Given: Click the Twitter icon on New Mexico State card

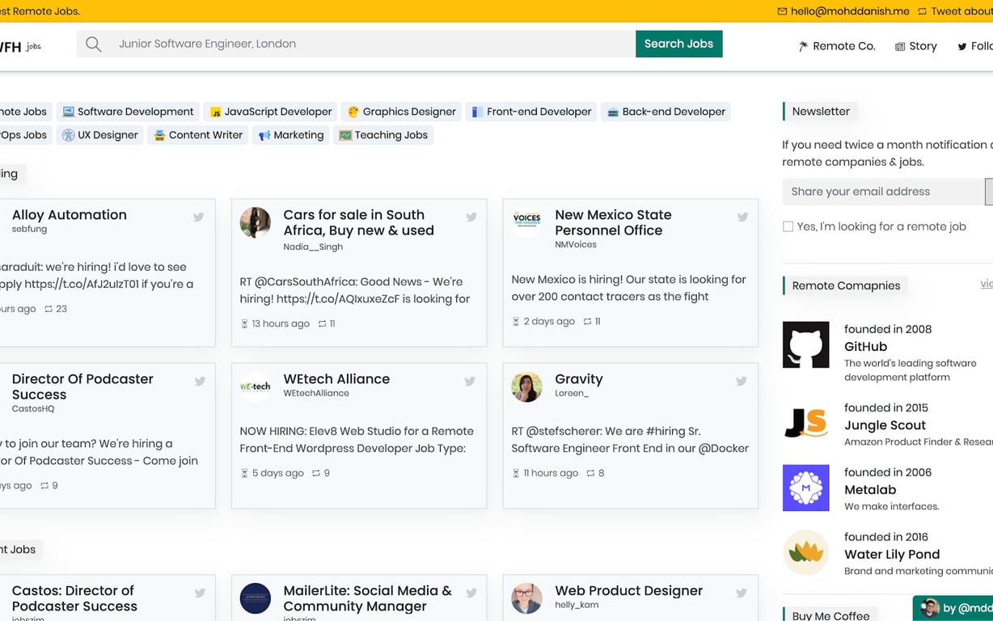Looking at the screenshot, I should click(x=741, y=217).
